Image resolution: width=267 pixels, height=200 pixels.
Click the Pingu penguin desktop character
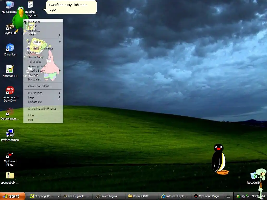pos(220,159)
